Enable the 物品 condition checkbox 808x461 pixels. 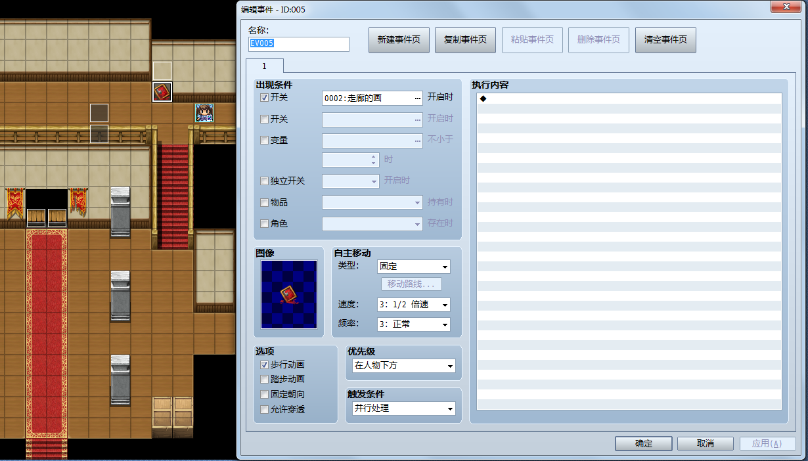click(264, 202)
